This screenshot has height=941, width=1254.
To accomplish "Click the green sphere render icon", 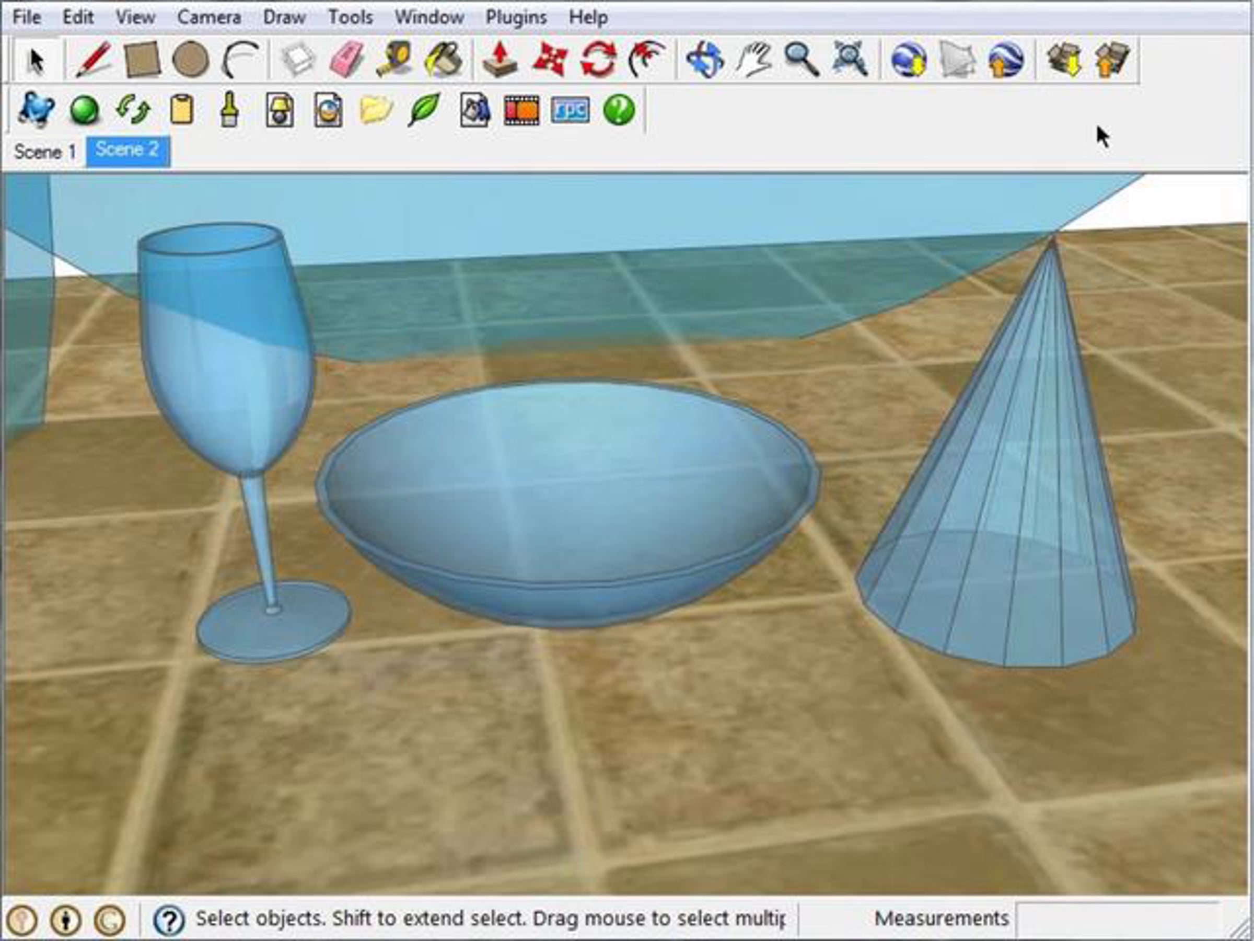I will tap(85, 109).
